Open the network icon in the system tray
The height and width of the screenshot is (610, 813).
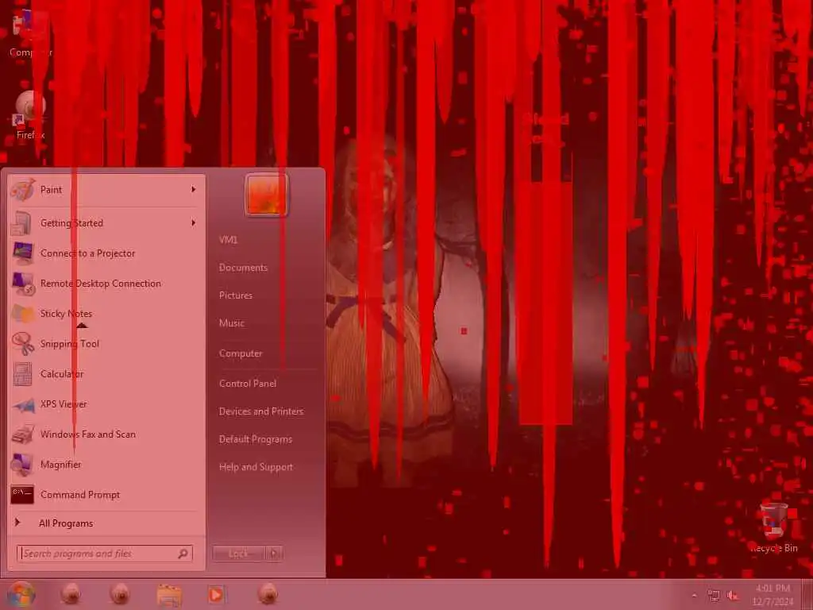tap(714, 596)
